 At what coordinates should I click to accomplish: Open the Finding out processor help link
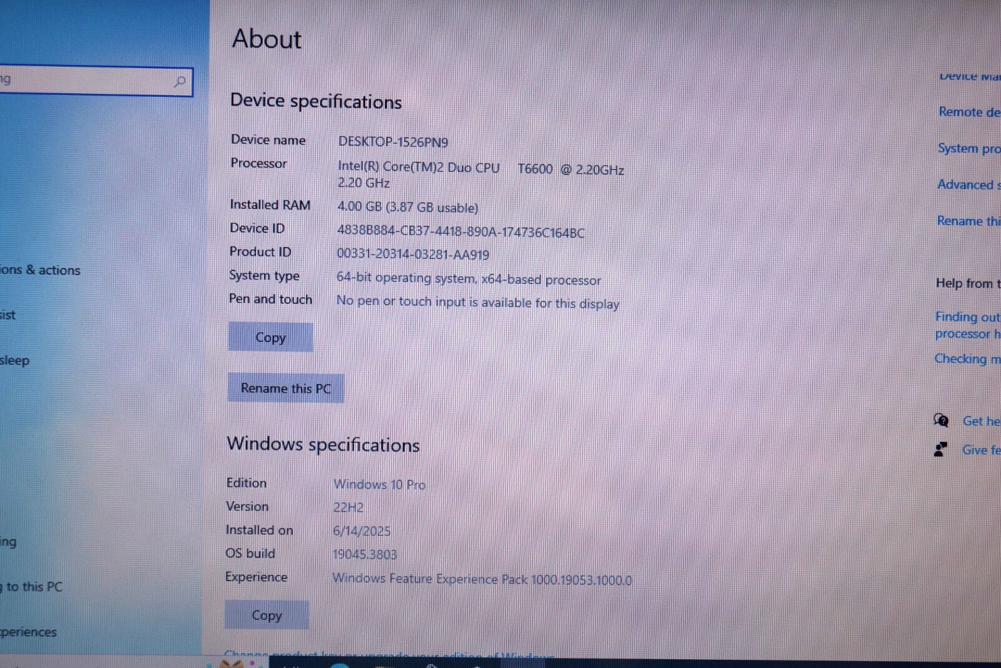(967, 325)
